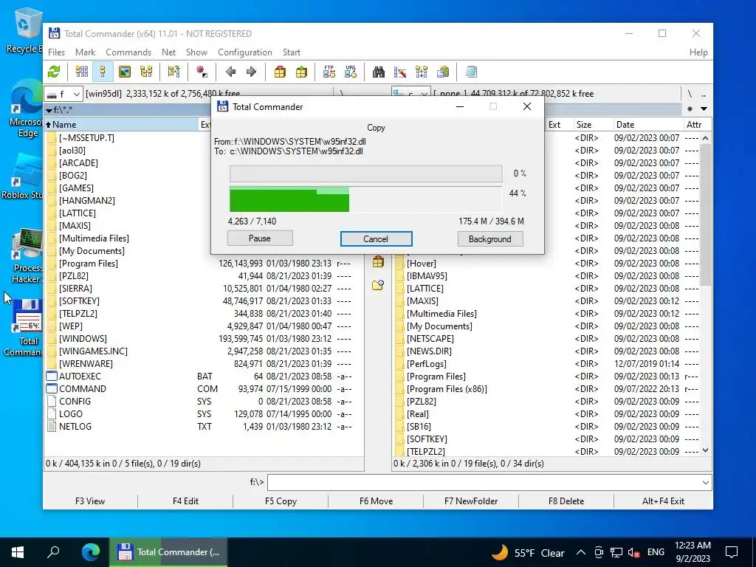Cancel the file copy dialog
The width and height of the screenshot is (756, 567).
pyautogui.click(x=376, y=238)
